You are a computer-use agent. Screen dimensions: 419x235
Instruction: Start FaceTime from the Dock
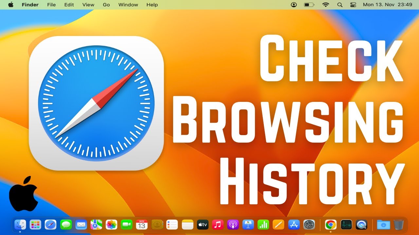tap(127, 225)
